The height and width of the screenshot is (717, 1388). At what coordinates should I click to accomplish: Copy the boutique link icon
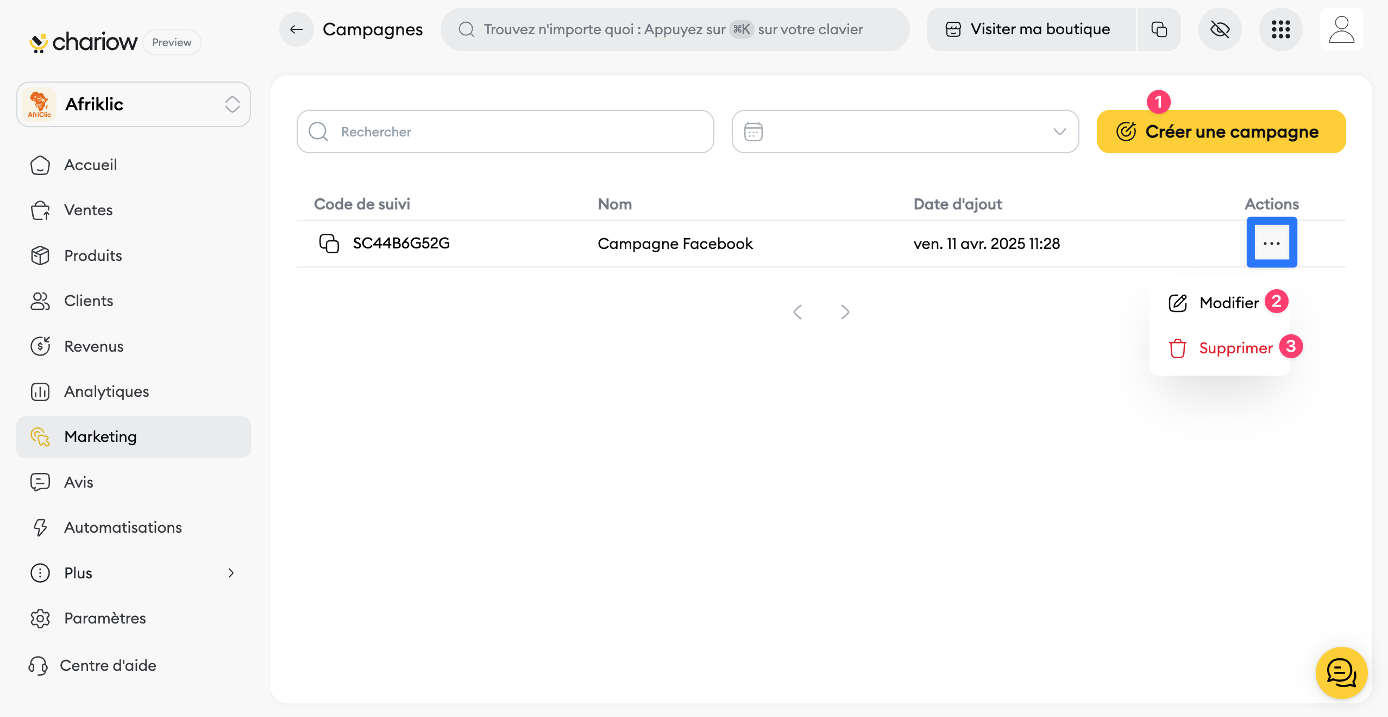point(1159,29)
